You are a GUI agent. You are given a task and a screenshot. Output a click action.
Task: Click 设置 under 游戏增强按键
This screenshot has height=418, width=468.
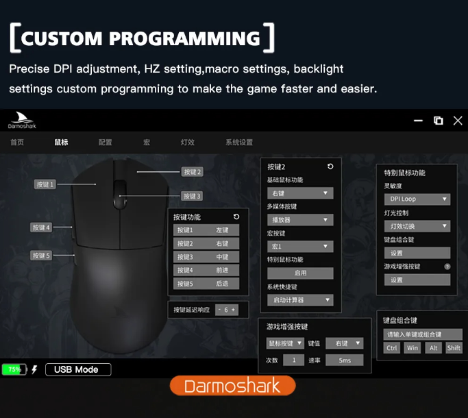[x=417, y=280]
